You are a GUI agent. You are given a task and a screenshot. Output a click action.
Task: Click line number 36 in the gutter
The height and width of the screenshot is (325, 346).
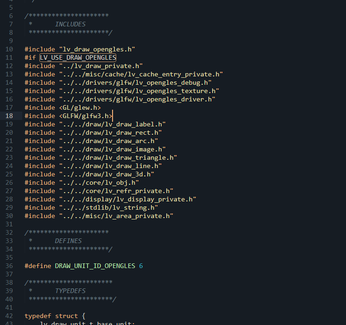pos(9,266)
